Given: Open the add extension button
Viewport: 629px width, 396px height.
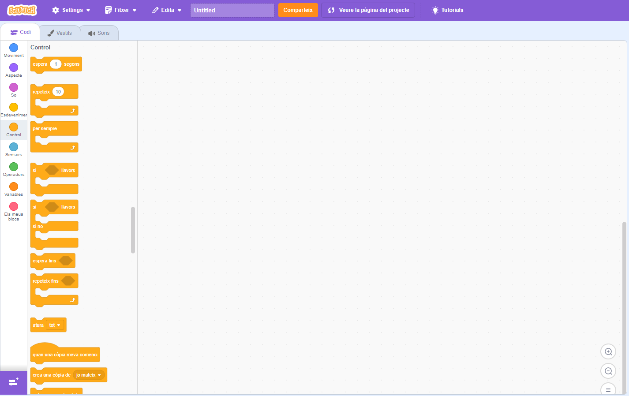Looking at the screenshot, I should tap(14, 382).
